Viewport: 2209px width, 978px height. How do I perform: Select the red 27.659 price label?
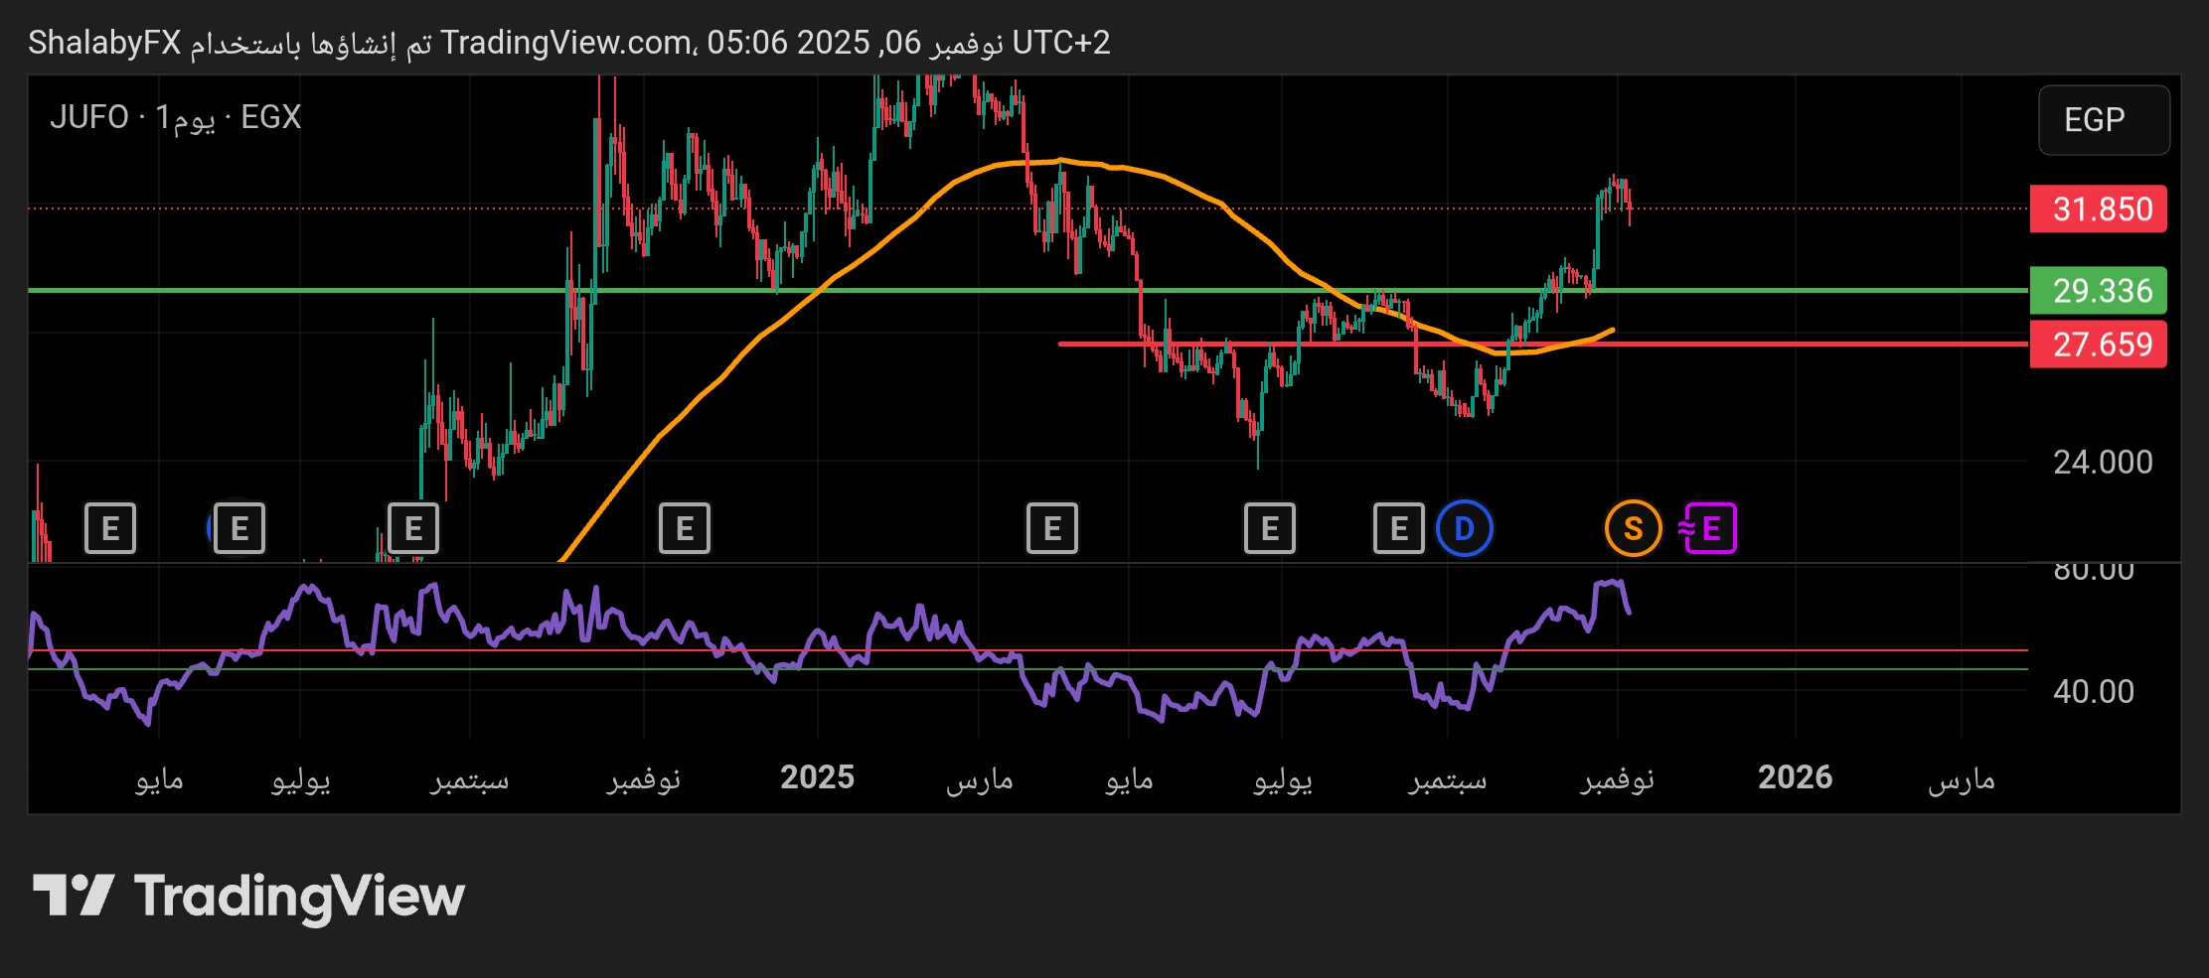[x=2098, y=345]
